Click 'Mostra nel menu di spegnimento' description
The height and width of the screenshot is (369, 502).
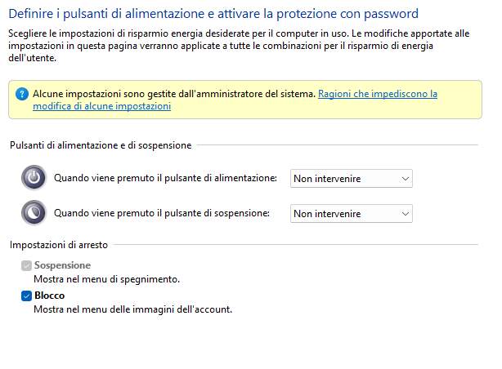[106, 279]
